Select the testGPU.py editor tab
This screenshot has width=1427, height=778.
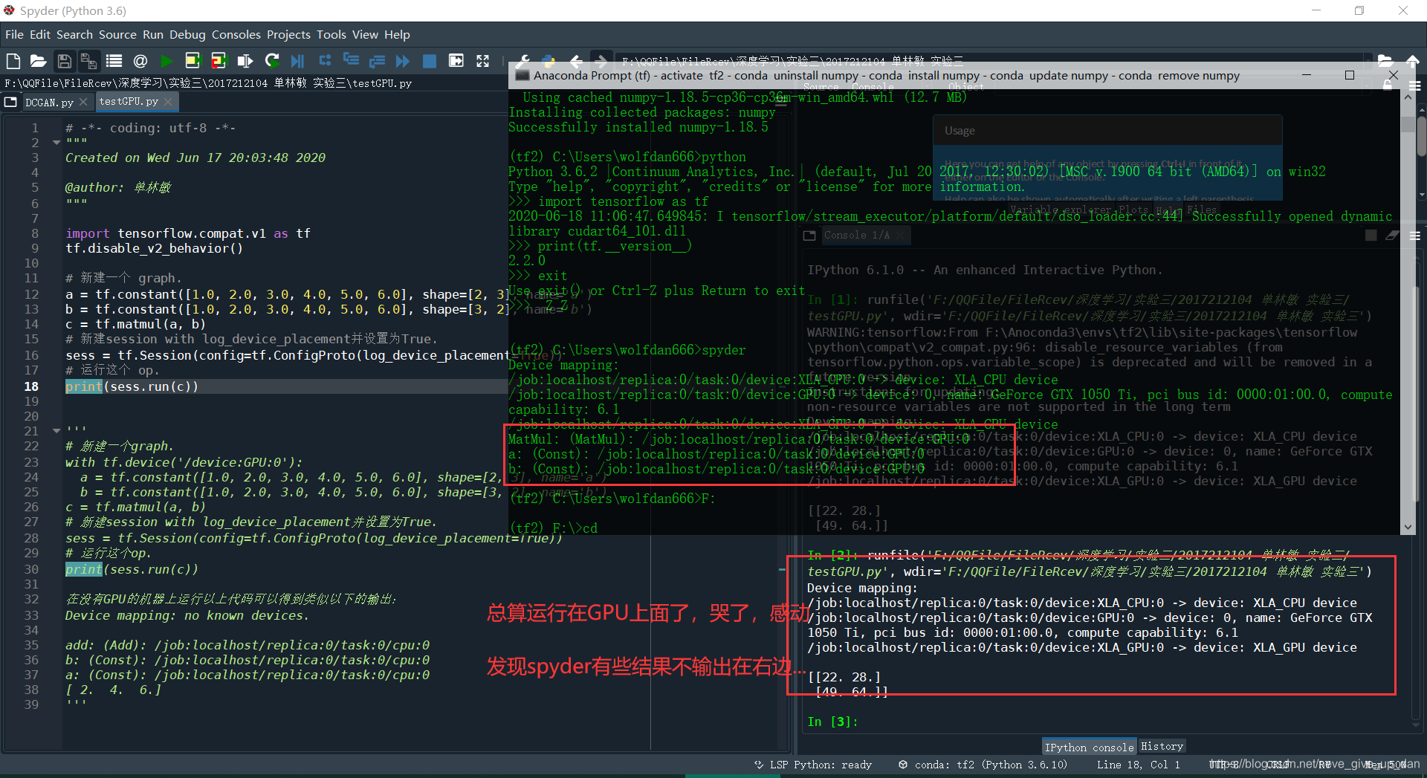(x=129, y=101)
